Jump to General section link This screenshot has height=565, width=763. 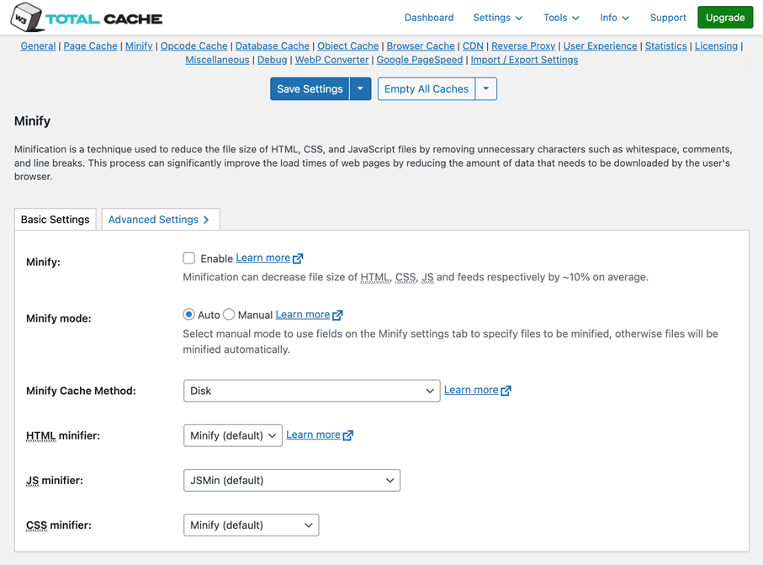38,45
